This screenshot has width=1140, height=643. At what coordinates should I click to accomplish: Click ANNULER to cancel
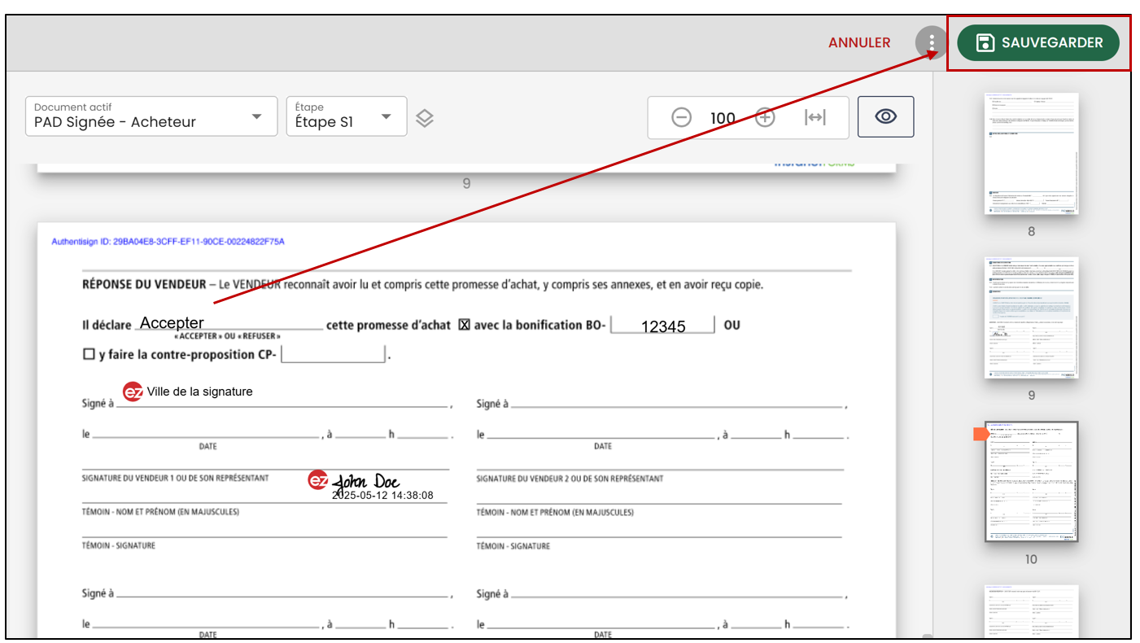coord(859,42)
